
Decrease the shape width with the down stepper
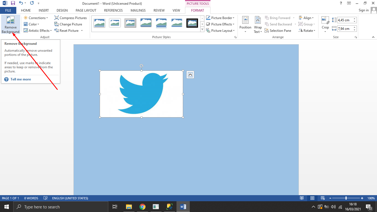355,30
